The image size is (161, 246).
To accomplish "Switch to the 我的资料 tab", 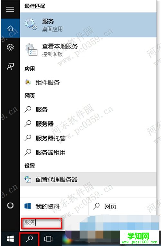I will point(54,206).
